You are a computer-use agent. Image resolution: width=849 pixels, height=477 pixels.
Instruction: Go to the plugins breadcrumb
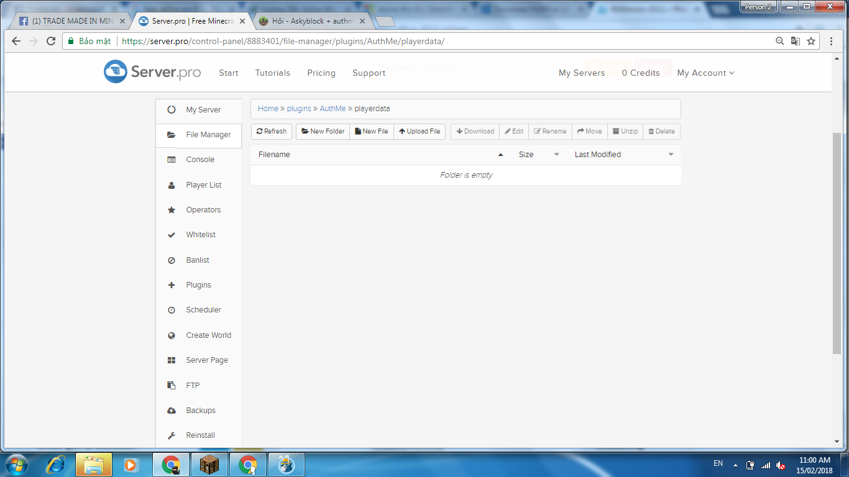(x=299, y=109)
